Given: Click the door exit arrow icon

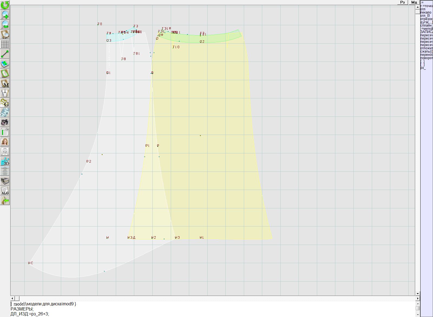Looking at the screenshot, I should (x=5, y=200).
